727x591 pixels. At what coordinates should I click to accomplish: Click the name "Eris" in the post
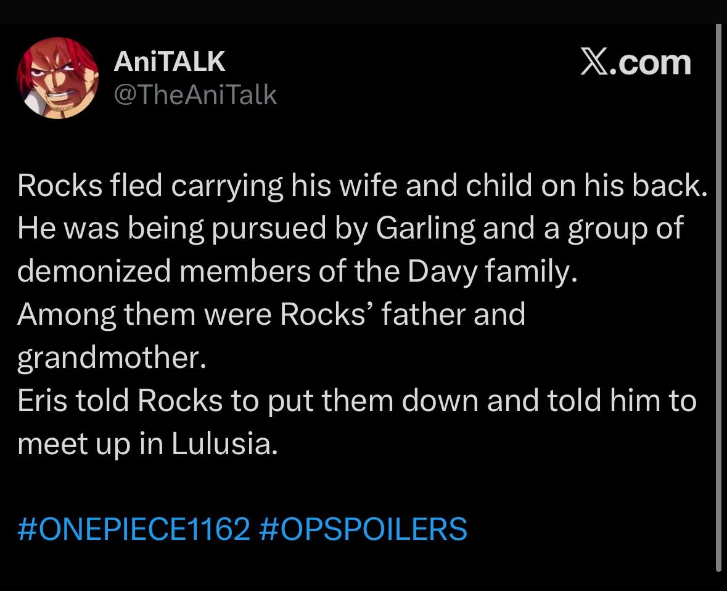(x=42, y=401)
